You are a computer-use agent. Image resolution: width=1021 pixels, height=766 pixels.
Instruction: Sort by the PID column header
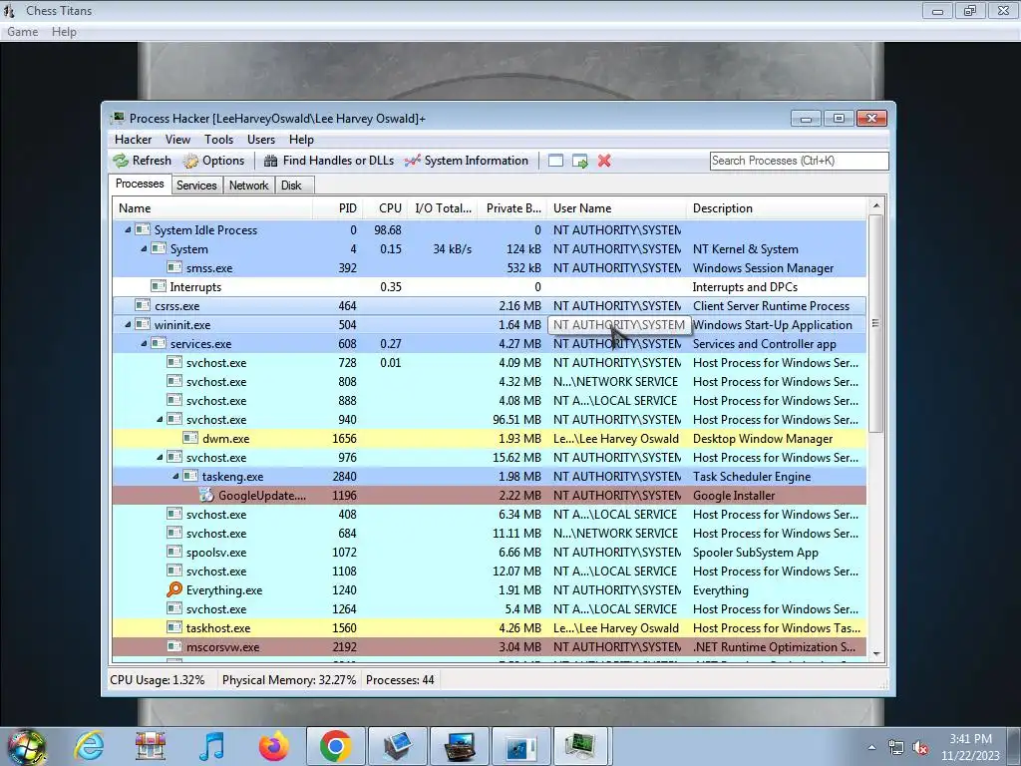point(337,208)
